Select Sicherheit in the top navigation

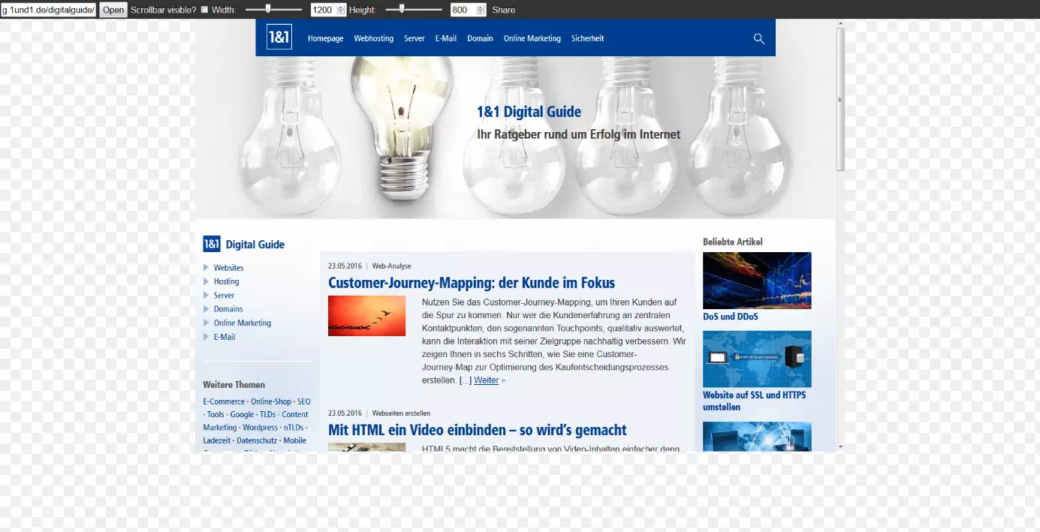tap(587, 39)
